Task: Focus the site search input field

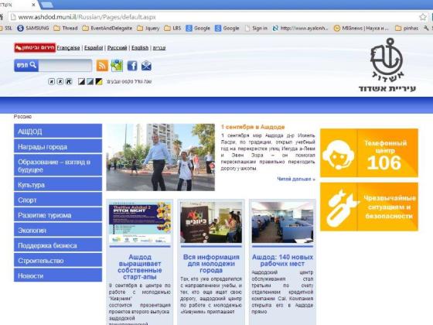Action: click(x=65, y=66)
